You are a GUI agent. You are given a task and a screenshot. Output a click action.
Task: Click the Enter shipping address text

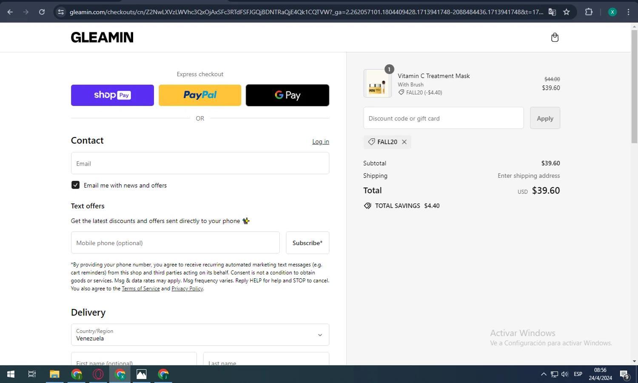pyautogui.click(x=529, y=176)
